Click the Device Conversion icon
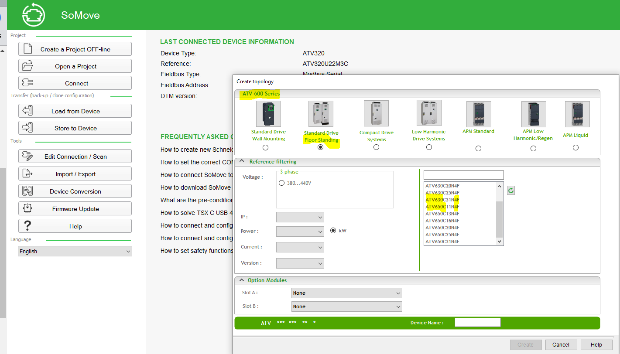Image resolution: width=620 pixels, height=354 pixels. 27,191
